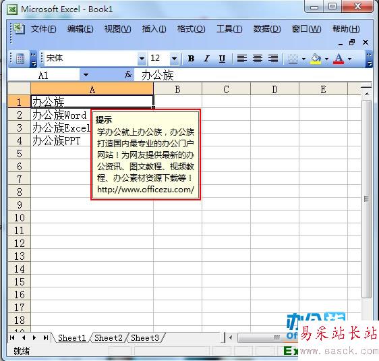Align text right

[x=273, y=58]
